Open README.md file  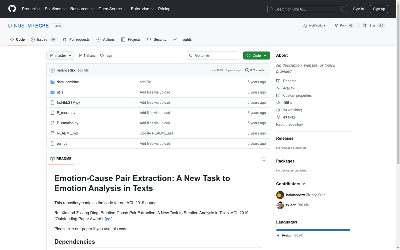[x=67, y=133]
